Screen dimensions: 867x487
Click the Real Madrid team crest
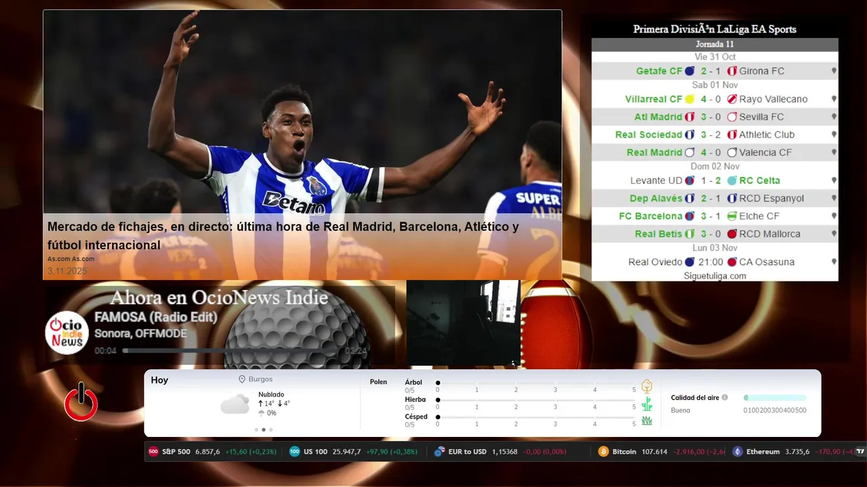click(690, 153)
